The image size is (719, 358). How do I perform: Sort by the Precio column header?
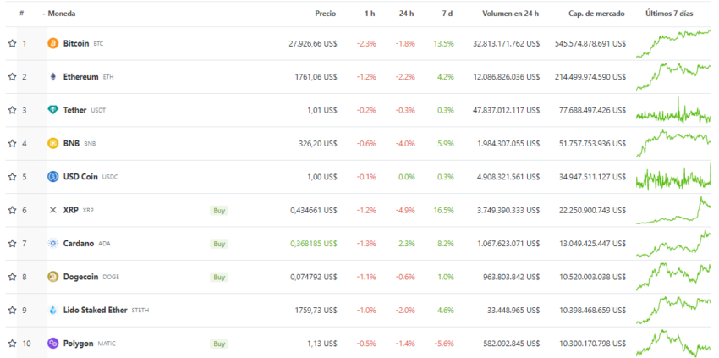click(x=325, y=14)
